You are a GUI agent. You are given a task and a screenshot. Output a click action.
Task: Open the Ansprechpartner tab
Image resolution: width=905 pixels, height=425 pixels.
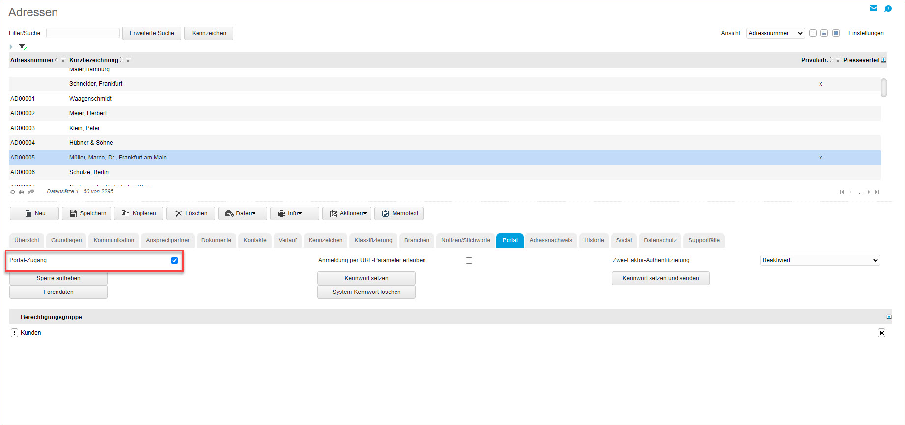[x=168, y=240]
